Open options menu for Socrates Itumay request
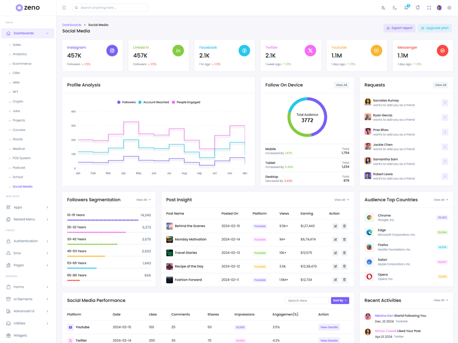The image size is (458, 343). pyautogui.click(x=445, y=103)
